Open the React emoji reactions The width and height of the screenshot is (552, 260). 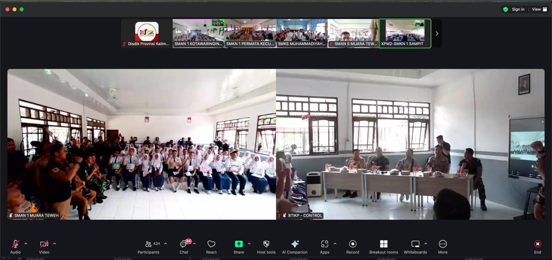(x=211, y=244)
